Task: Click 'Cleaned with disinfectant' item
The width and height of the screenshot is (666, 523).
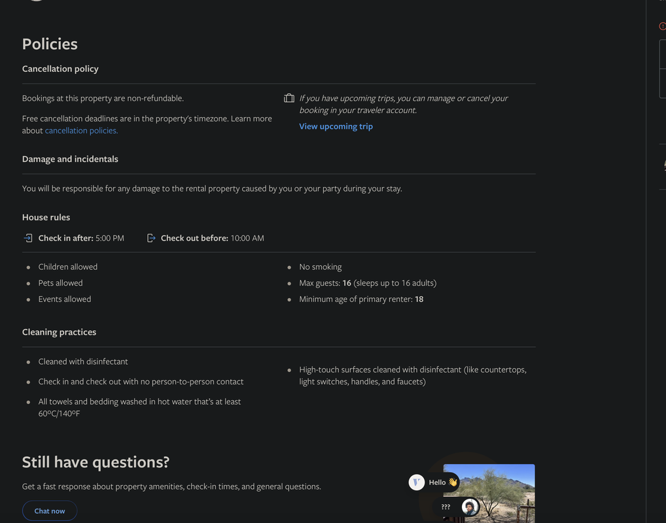Action: click(83, 362)
